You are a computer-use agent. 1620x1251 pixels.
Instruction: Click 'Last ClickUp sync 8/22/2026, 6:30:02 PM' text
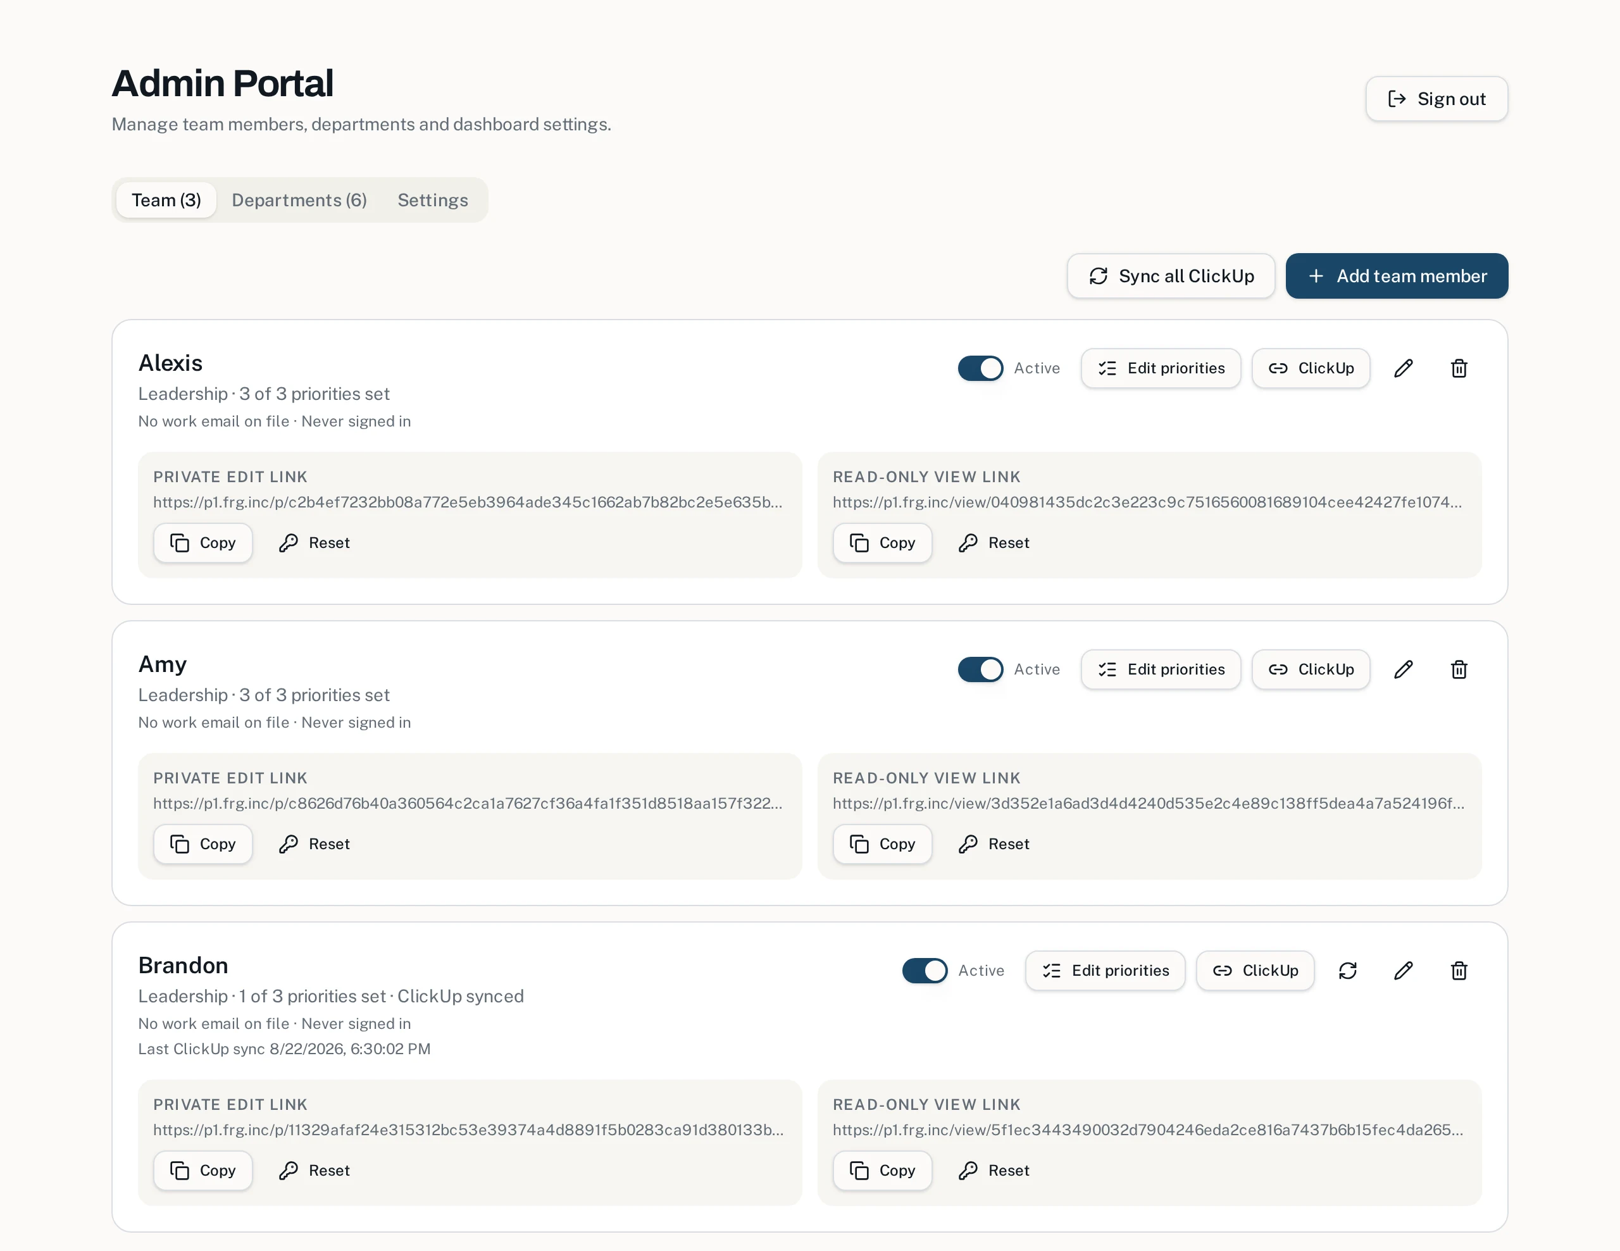[284, 1049]
